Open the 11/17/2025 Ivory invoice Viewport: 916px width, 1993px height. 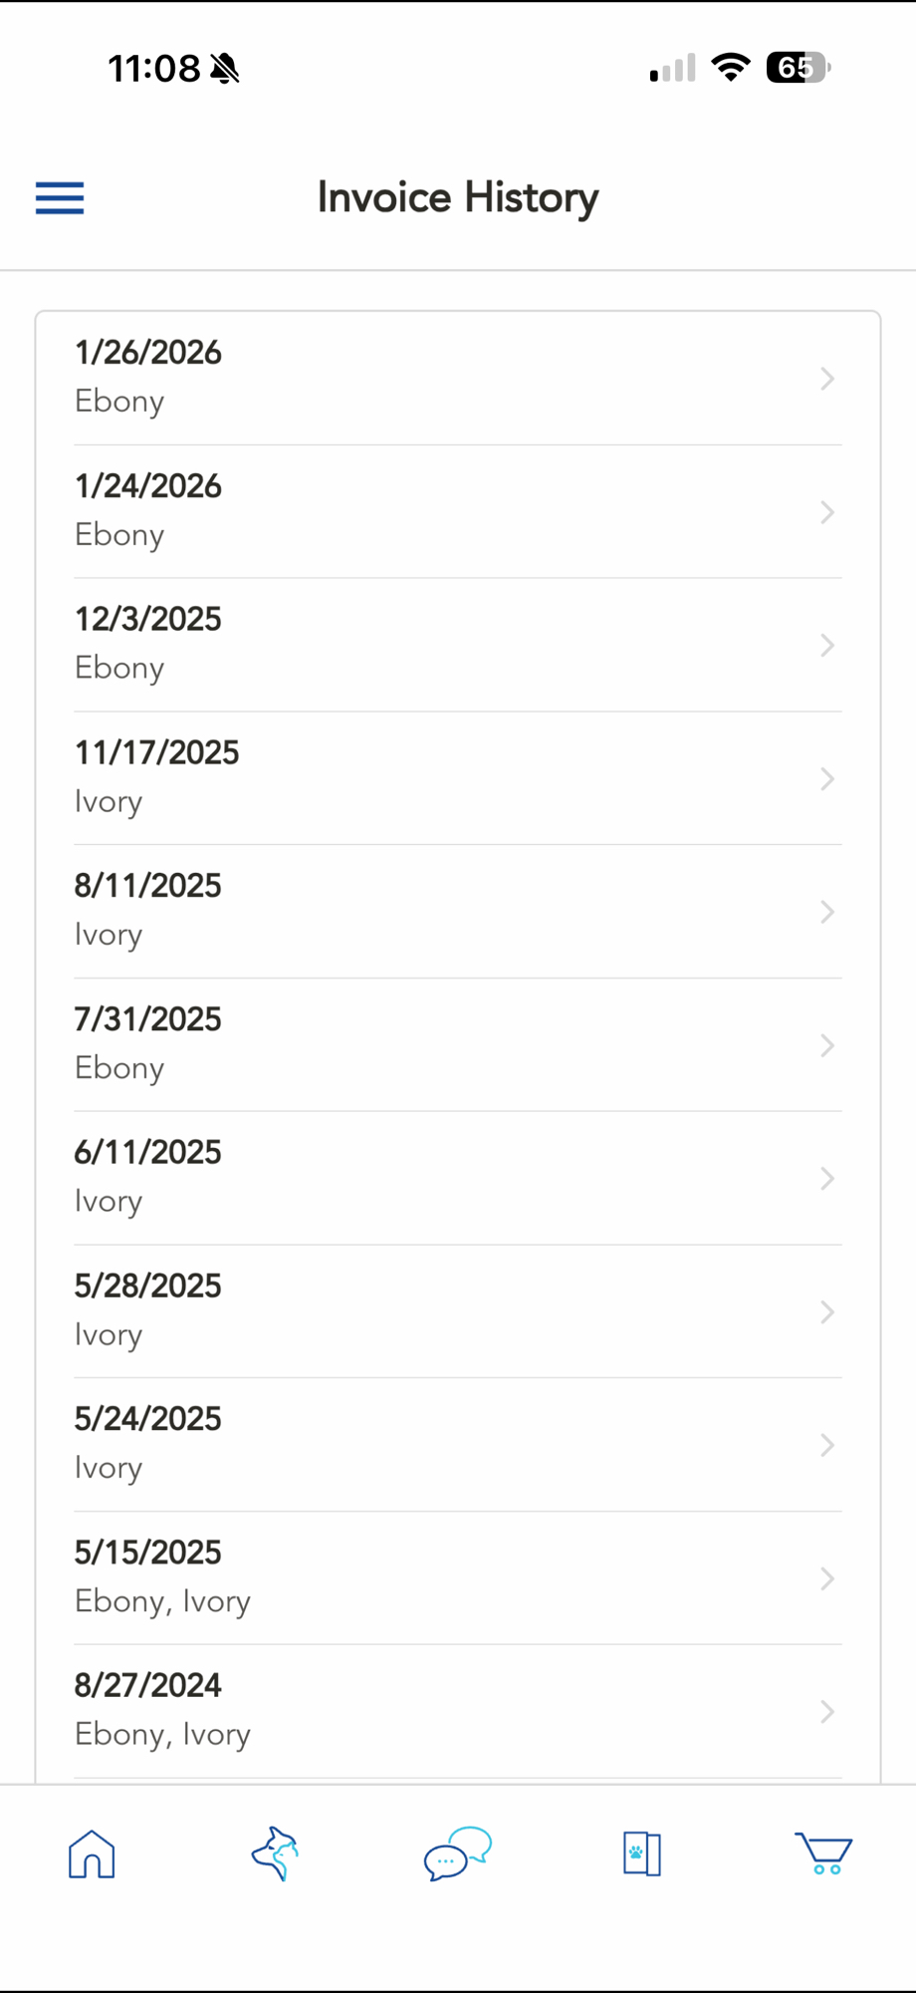[x=458, y=778]
